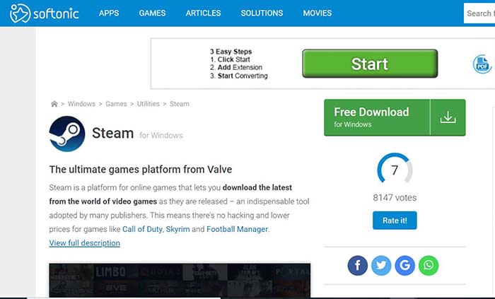The height and width of the screenshot is (299, 495).
Task: Click the '3 Easy Steps' ad text
Action: tap(231, 52)
